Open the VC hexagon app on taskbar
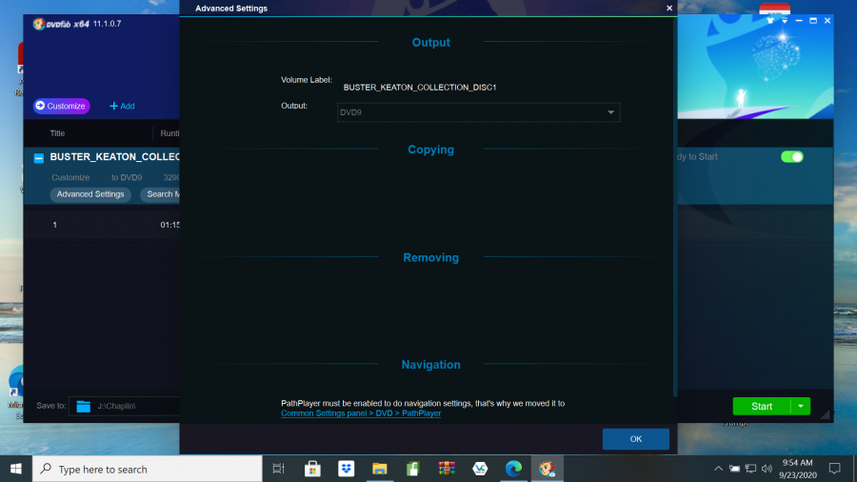This screenshot has height=482, width=857. coord(480,469)
